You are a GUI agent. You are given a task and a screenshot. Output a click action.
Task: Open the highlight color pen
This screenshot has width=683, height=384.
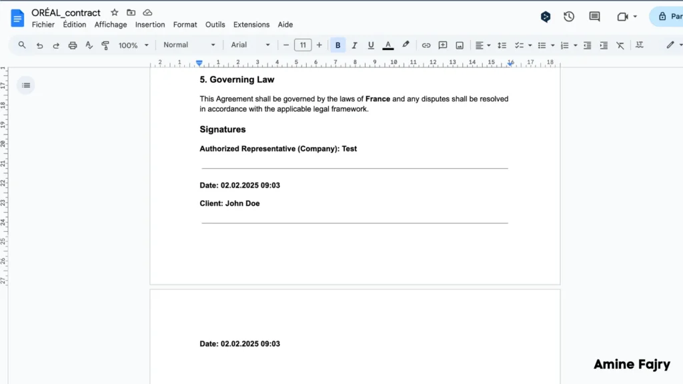point(406,45)
